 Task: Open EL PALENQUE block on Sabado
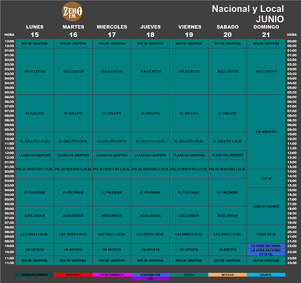[x=227, y=192]
